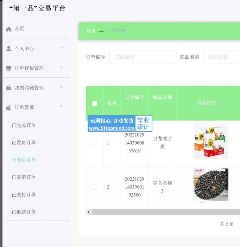The width and height of the screenshot is (240, 247).
Task: Toggle the select-all checkbox in table header
Action: pyautogui.click(x=95, y=104)
